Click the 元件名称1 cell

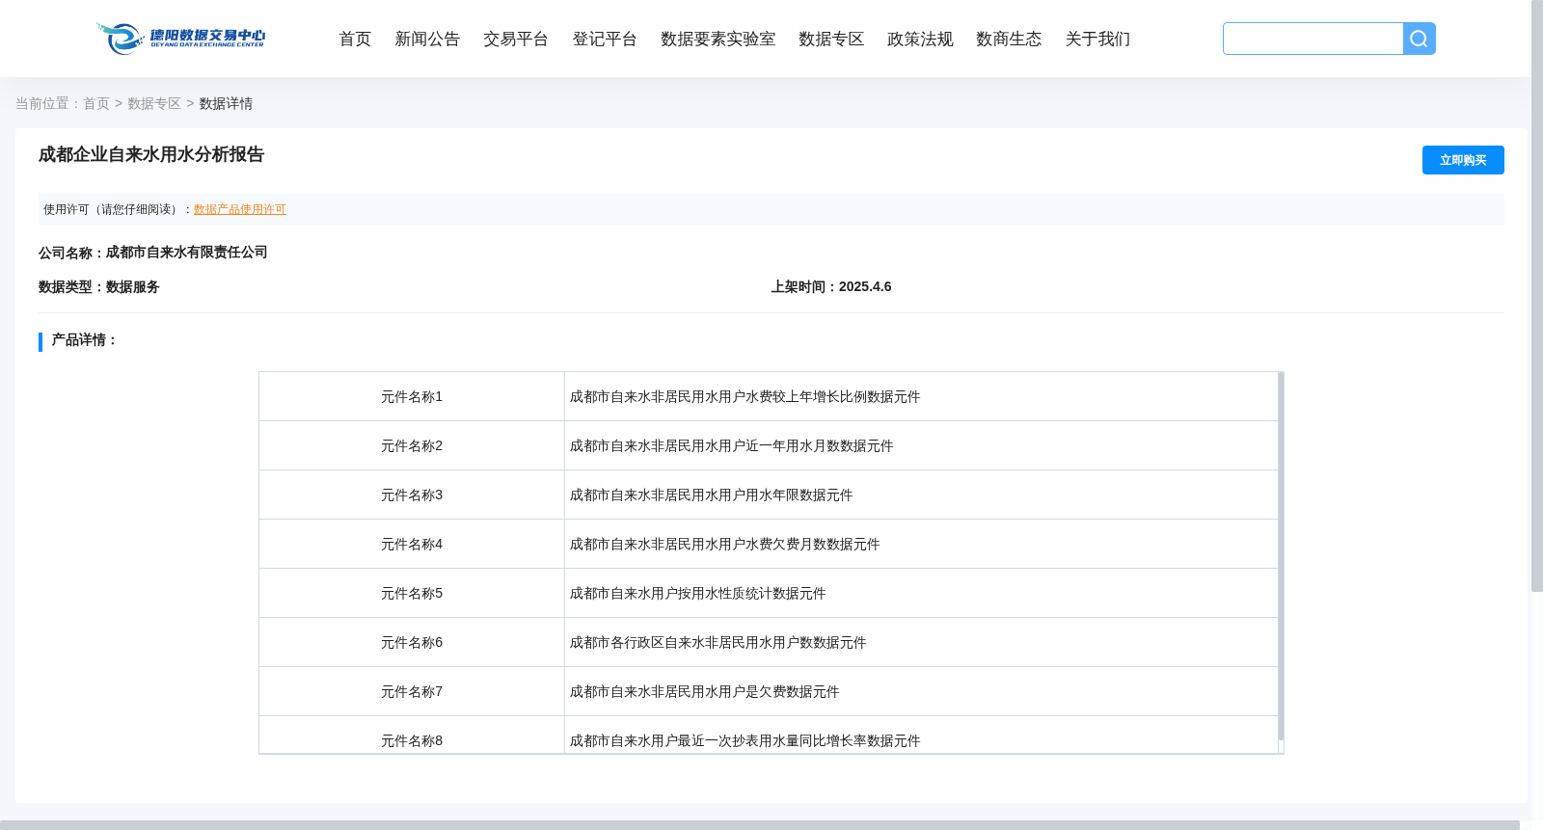click(412, 396)
